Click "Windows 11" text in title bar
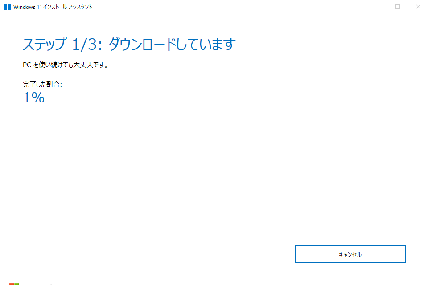The height and width of the screenshot is (285, 428). (27, 7)
